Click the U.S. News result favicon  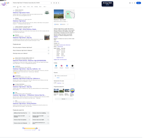coord(14,85)
